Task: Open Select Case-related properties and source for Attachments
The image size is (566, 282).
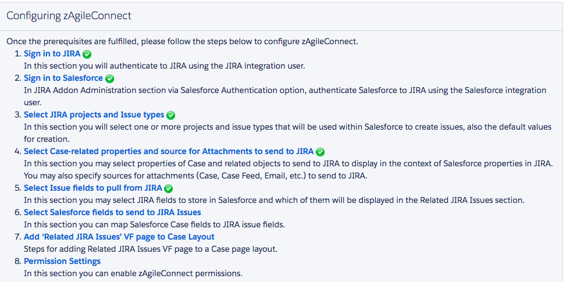Action: pos(169,151)
